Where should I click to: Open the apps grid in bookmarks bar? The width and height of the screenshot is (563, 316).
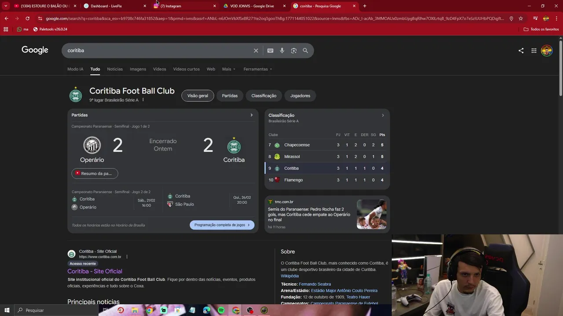pyautogui.click(x=6, y=29)
